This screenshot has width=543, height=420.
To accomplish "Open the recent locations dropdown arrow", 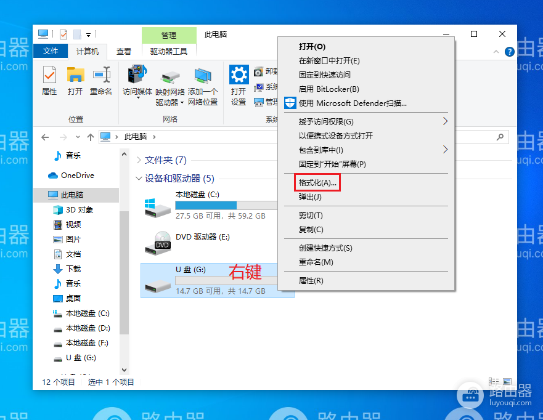I will 78,137.
